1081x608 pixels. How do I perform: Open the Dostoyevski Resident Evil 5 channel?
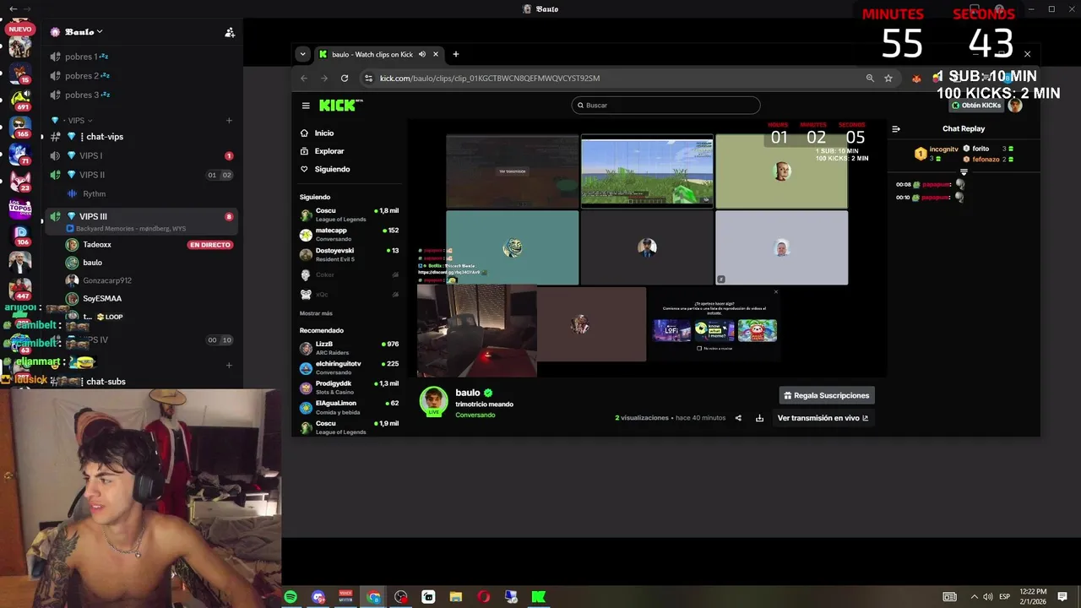350,254
